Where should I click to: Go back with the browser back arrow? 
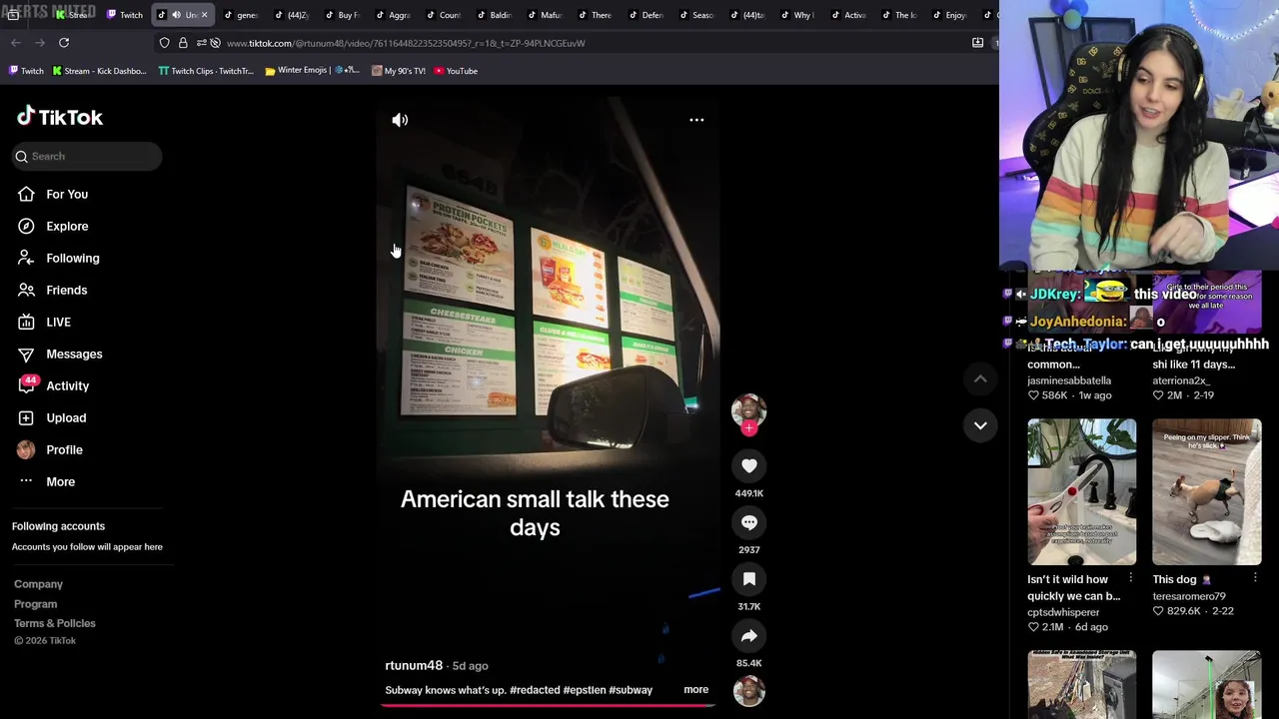[x=16, y=43]
